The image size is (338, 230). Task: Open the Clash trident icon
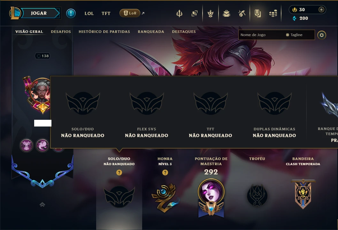179,13
